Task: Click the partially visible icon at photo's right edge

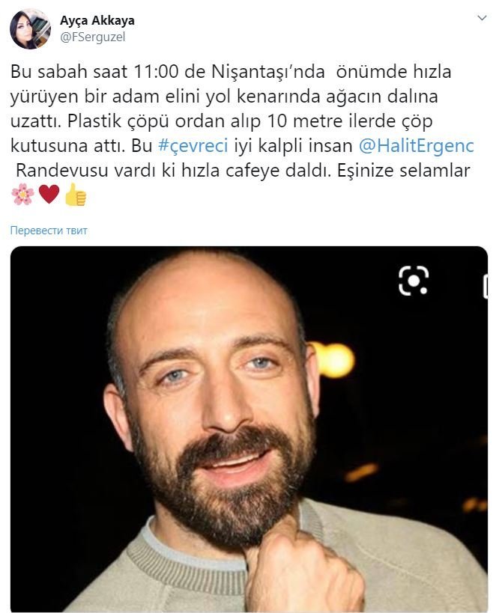Action: [x=486, y=287]
